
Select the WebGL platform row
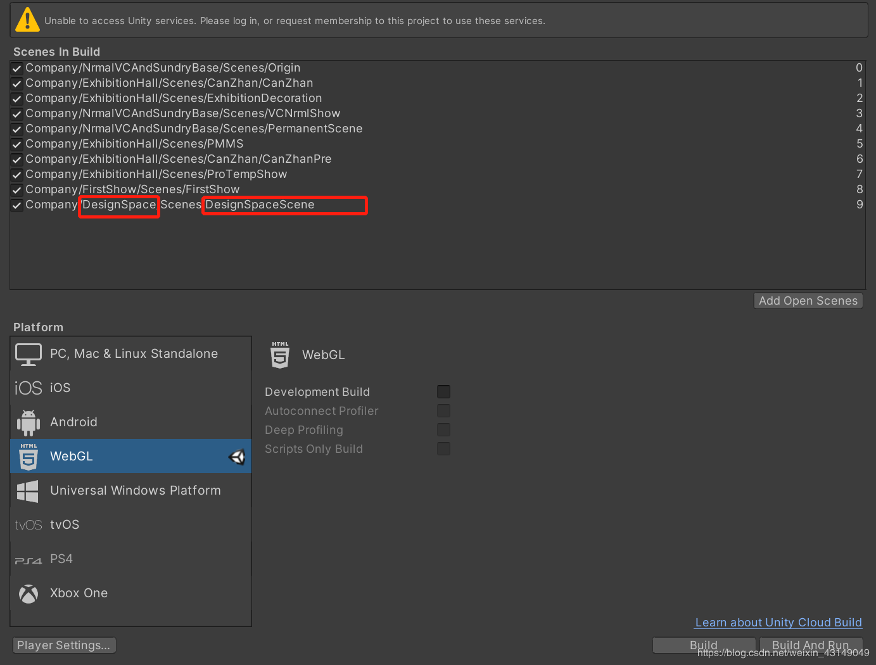(131, 457)
